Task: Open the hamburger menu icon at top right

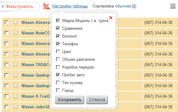Action: click(x=173, y=6)
